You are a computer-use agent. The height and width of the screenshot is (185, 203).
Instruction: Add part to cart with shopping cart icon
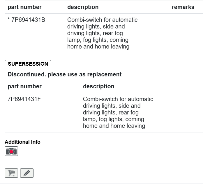coord(11,173)
